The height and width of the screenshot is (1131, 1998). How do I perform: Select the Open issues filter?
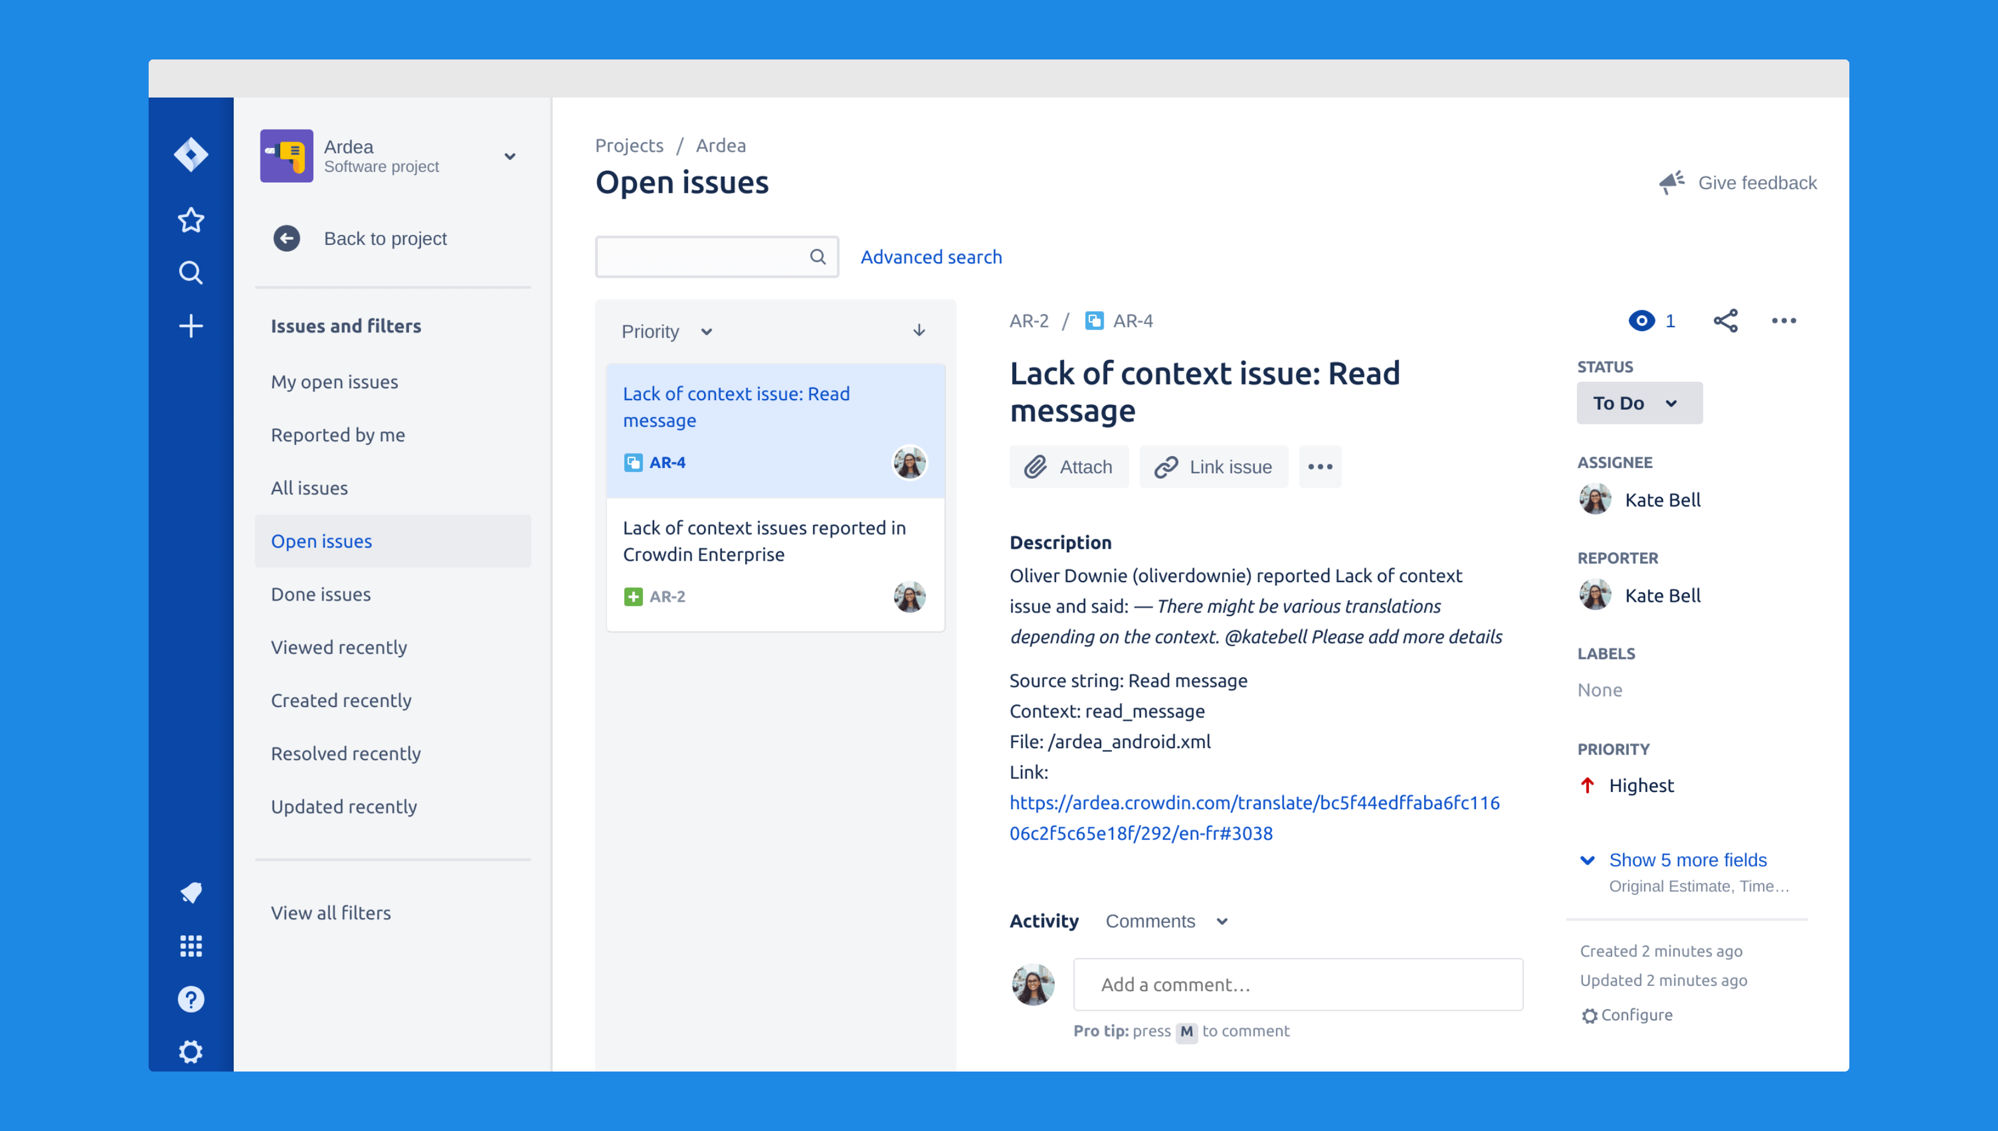point(392,542)
